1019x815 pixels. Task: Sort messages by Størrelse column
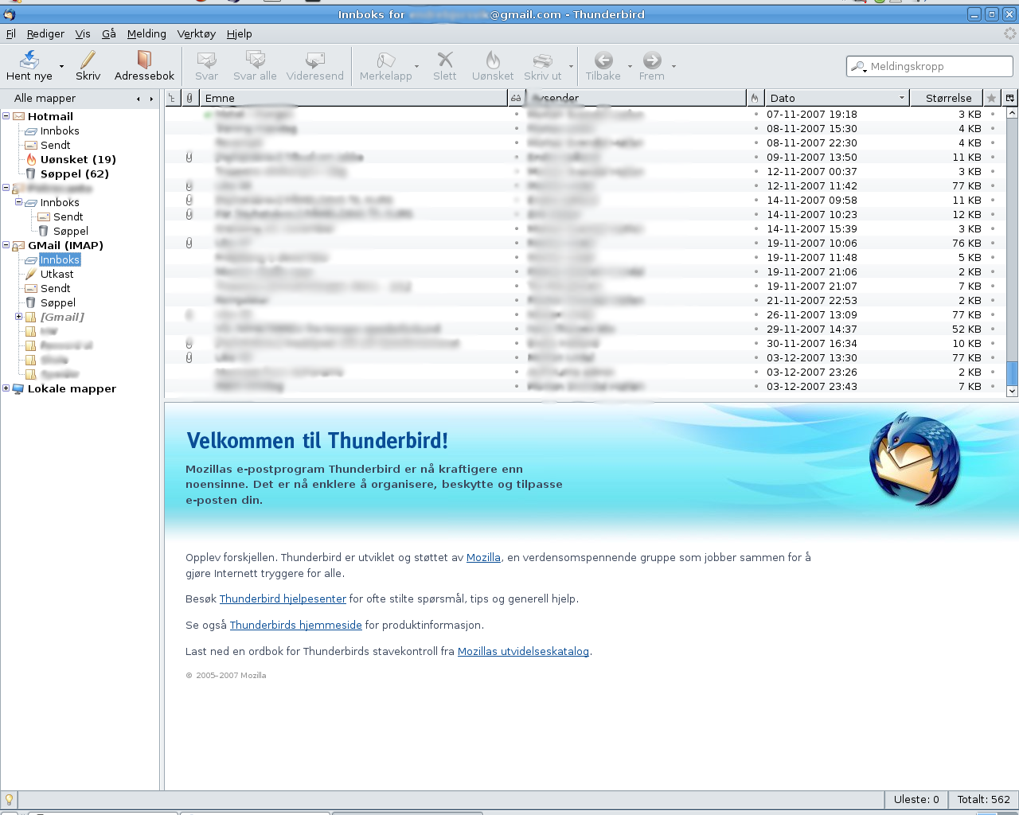tap(947, 98)
